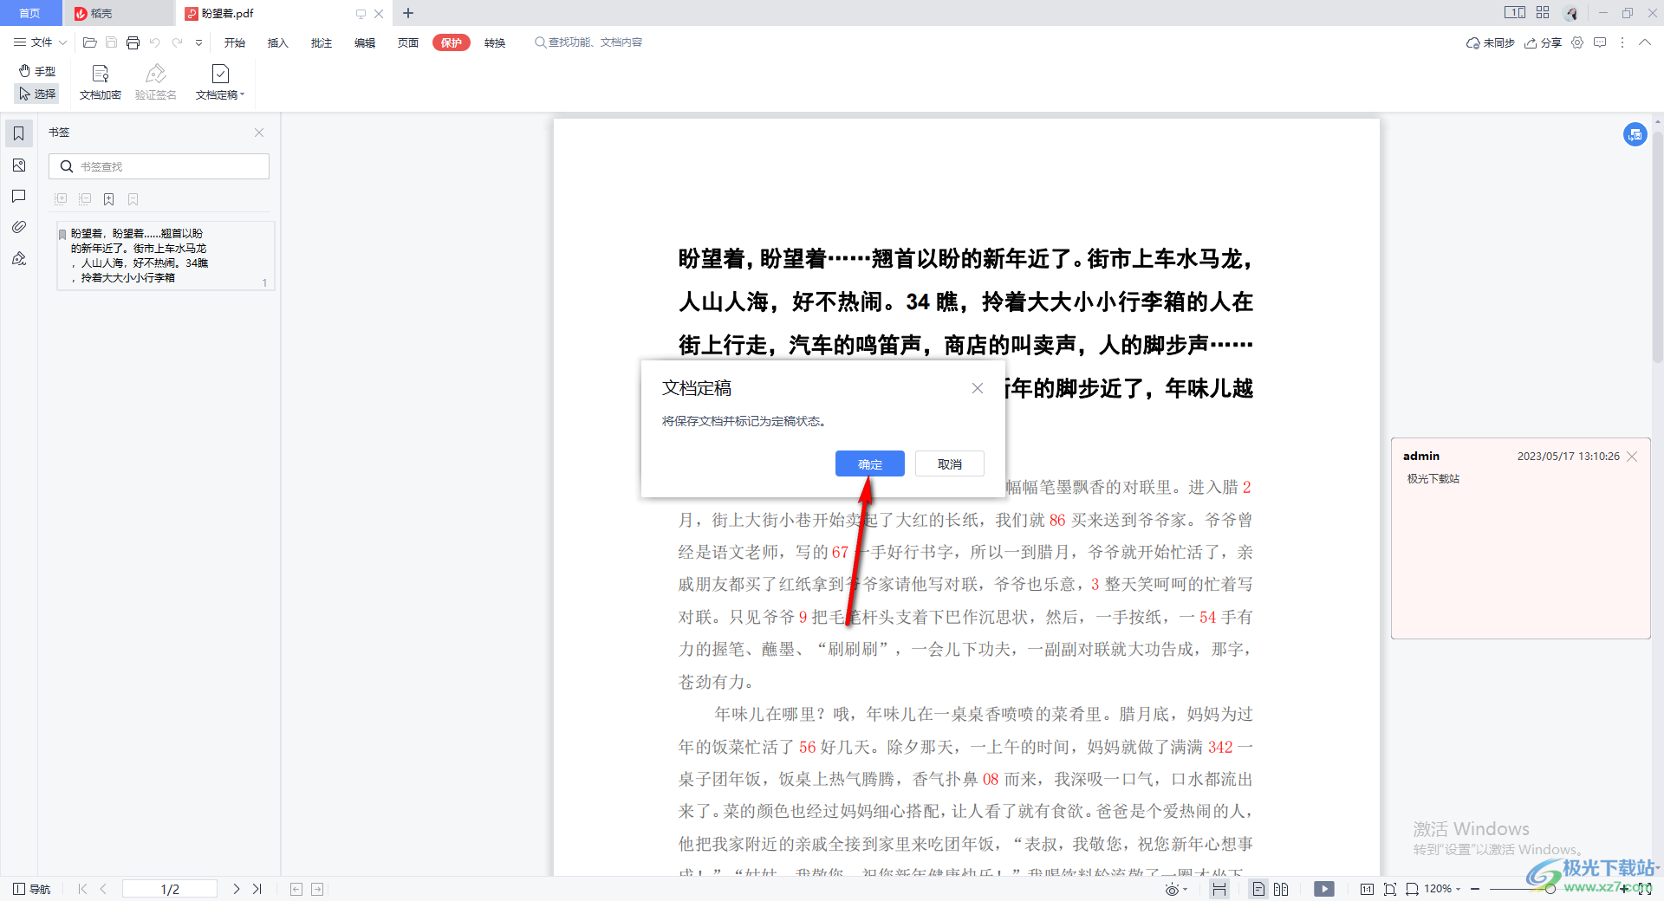Switch to two-page view
The width and height of the screenshot is (1664, 901).
[1281, 889]
